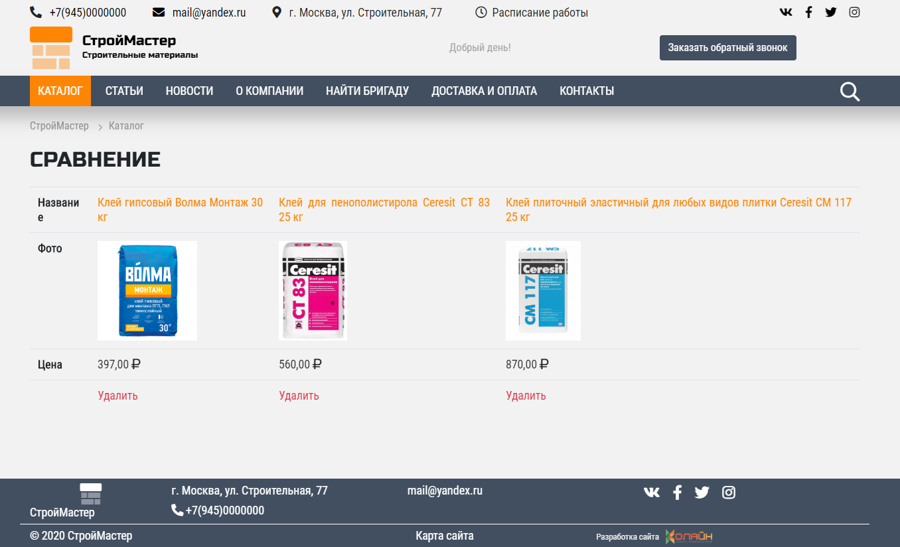Screen dimensions: 900x547
Task: Open the Каталог menu item
Action: 60,91
